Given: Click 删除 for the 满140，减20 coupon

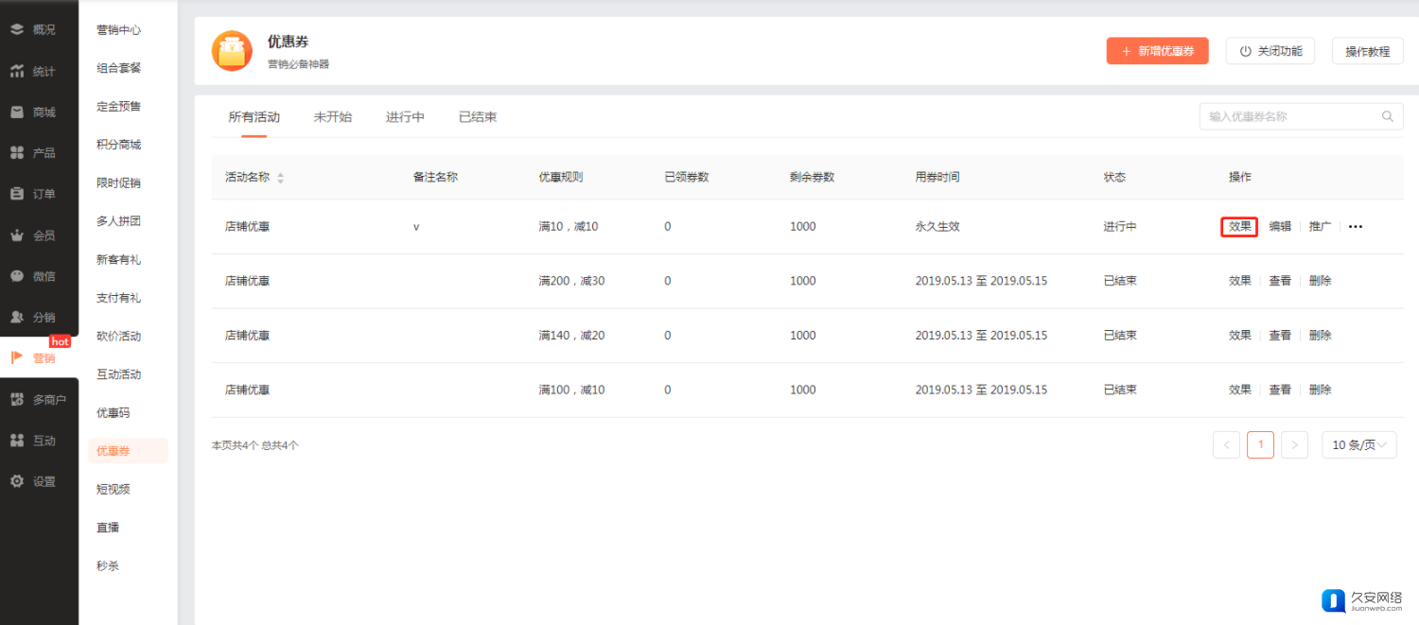Looking at the screenshot, I should click(1320, 336).
